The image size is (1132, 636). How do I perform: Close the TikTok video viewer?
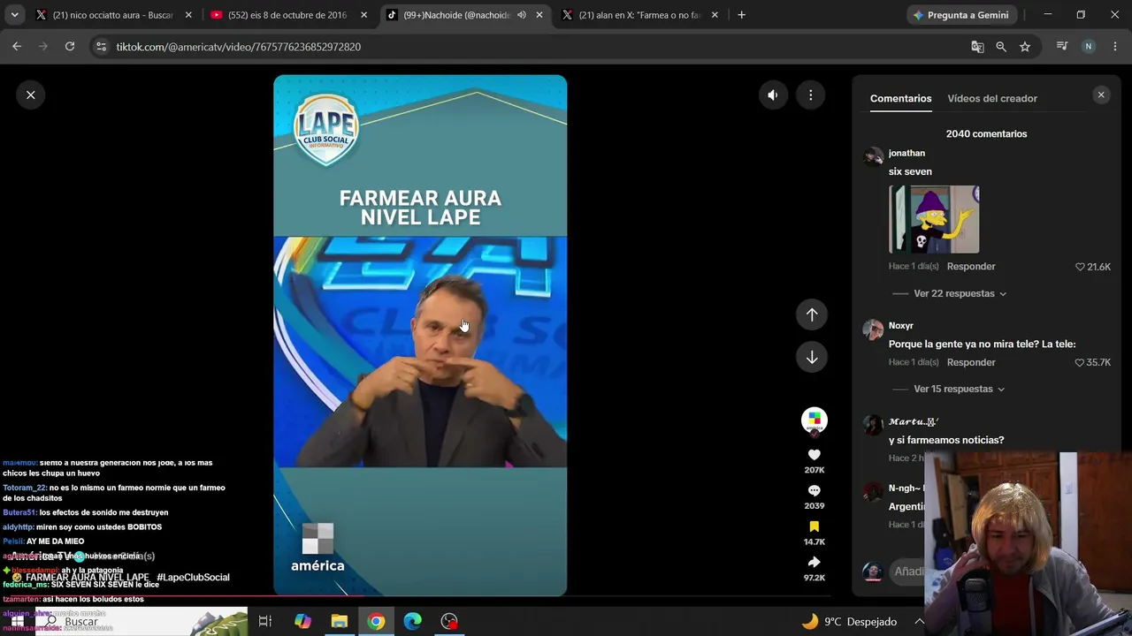(31, 95)
